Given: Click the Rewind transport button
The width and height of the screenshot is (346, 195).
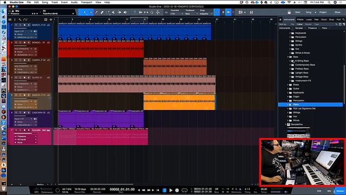Looking at the screenshot, I should pos(143,190).
